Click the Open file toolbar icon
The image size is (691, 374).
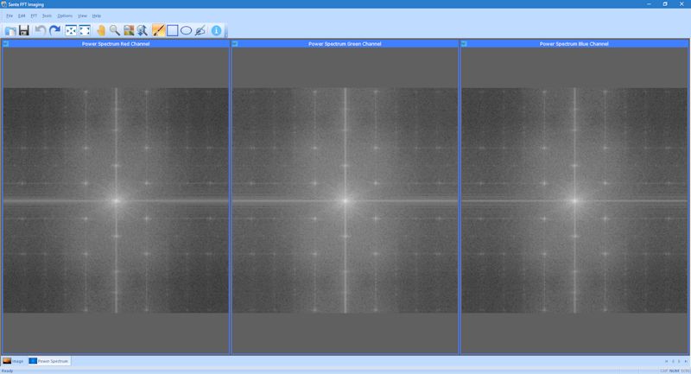pyautogui.click(x=10, y=31)
